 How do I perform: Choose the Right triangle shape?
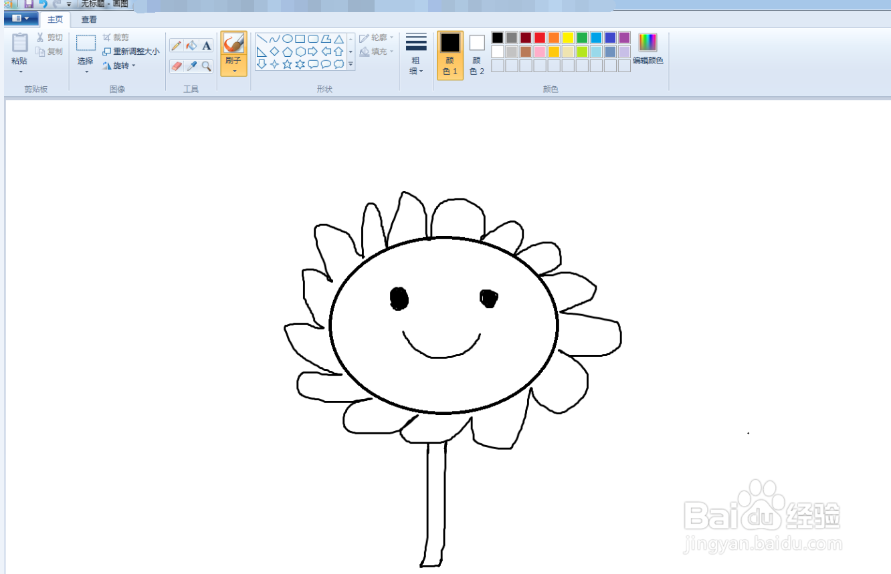pyautogui.click(x=262, y=51)
